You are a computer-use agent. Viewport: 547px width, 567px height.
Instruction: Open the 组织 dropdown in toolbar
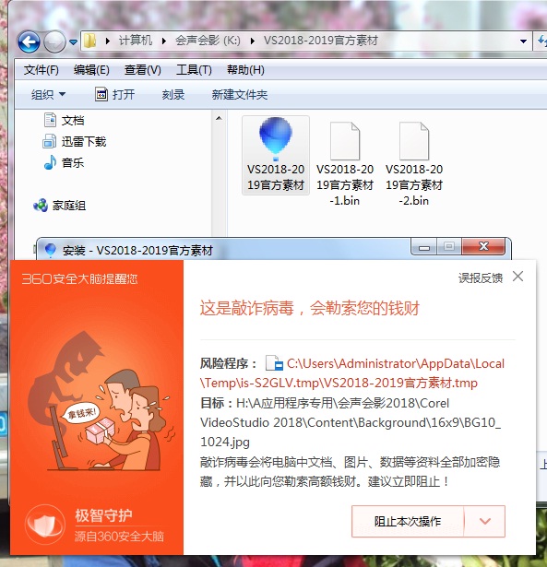49,95
